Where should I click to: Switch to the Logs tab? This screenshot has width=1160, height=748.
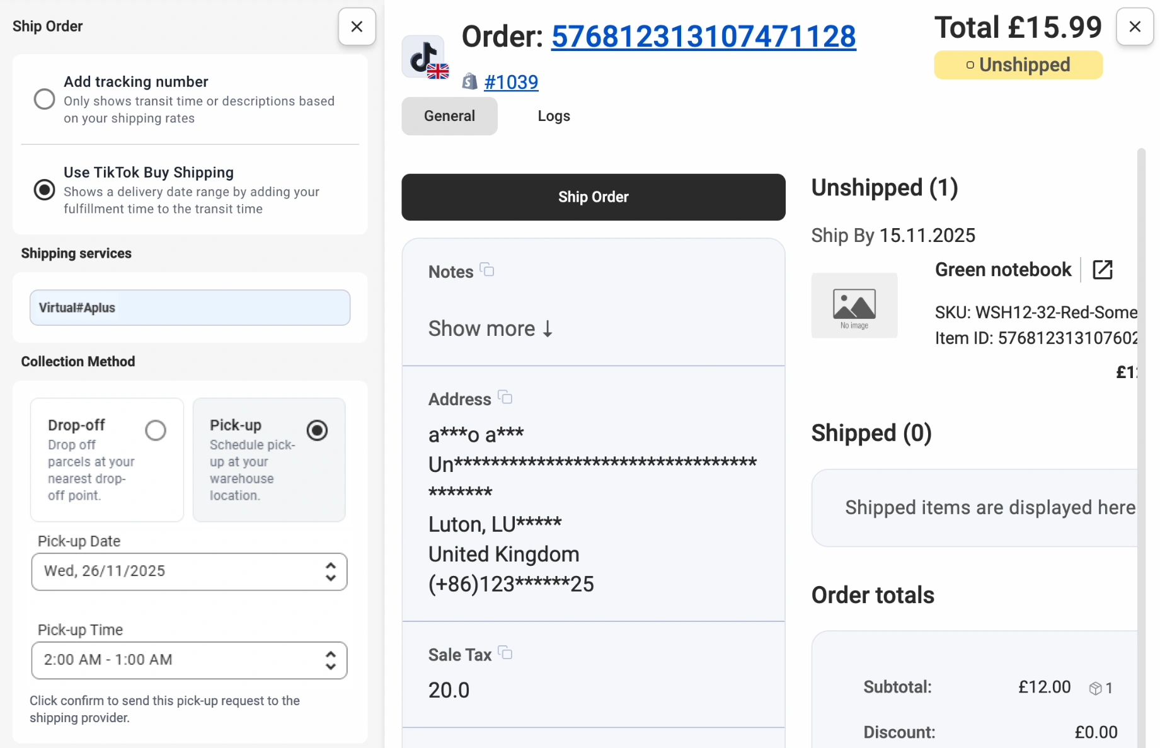pos(553,116)
